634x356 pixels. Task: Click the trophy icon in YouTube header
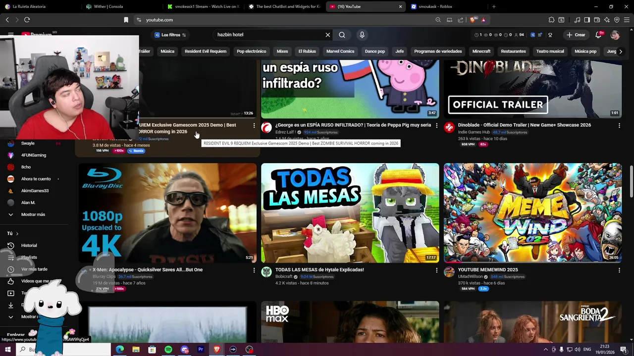(550, 35)
